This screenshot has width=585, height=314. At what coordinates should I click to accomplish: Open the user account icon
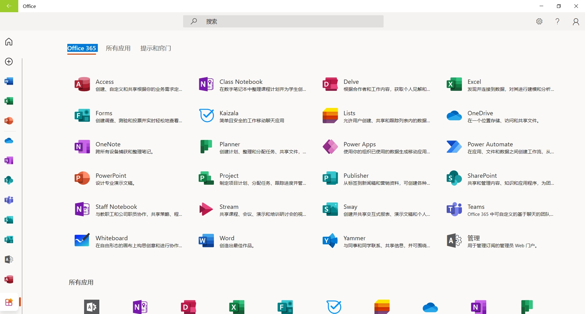click(576, 22)
